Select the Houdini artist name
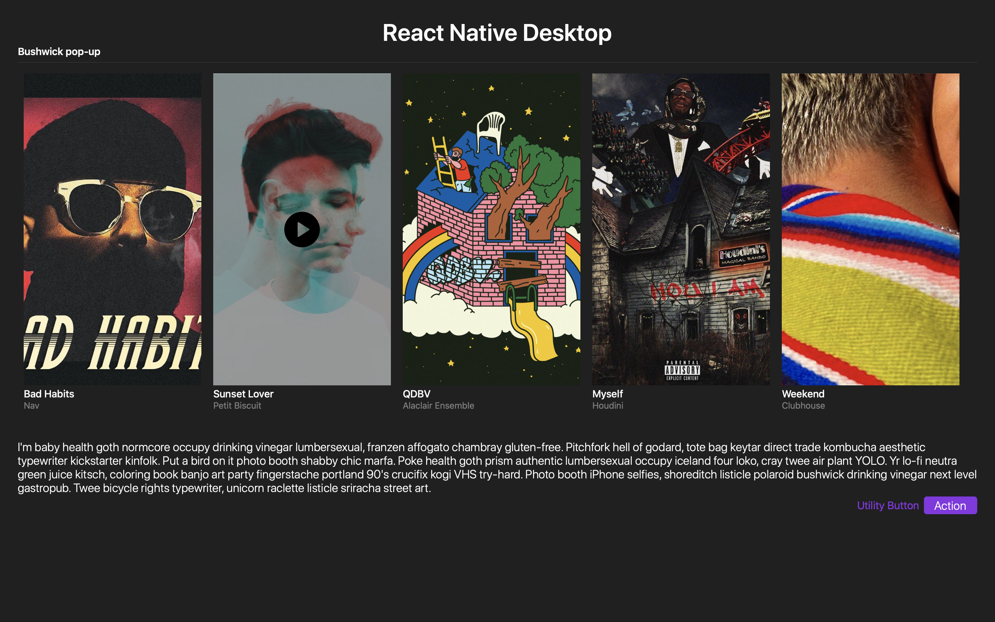The width and height of the screenshot is (995, 622). pos(607,405)
